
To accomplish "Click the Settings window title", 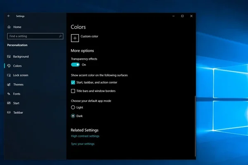I will [20, 16].
